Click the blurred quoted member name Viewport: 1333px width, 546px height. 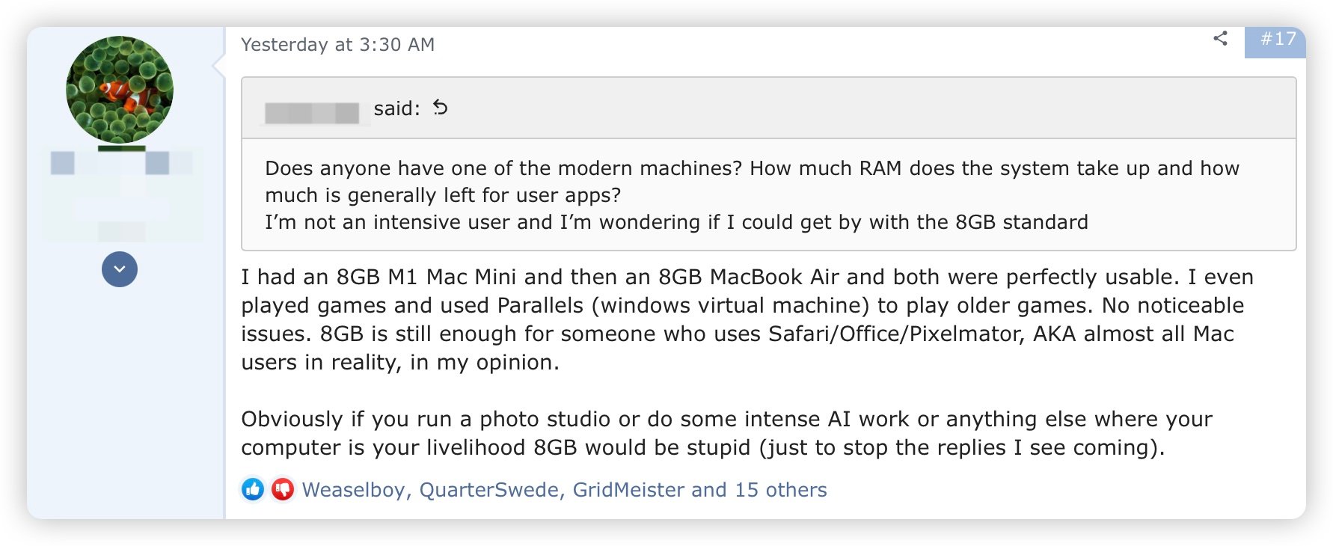click(x=313, y=112)
